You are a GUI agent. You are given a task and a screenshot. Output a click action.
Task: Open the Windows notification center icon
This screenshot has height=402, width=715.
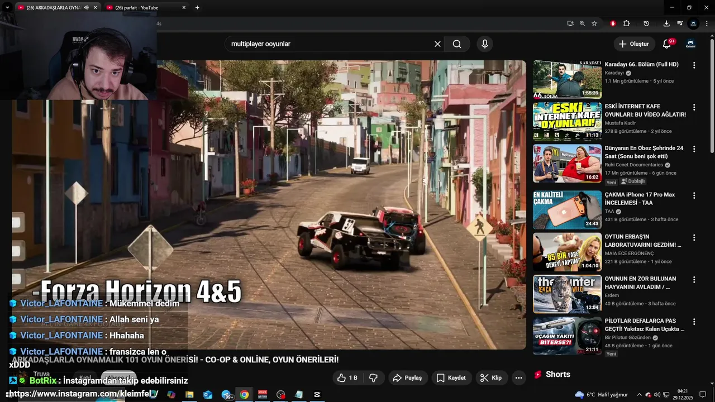coord(703,395)
